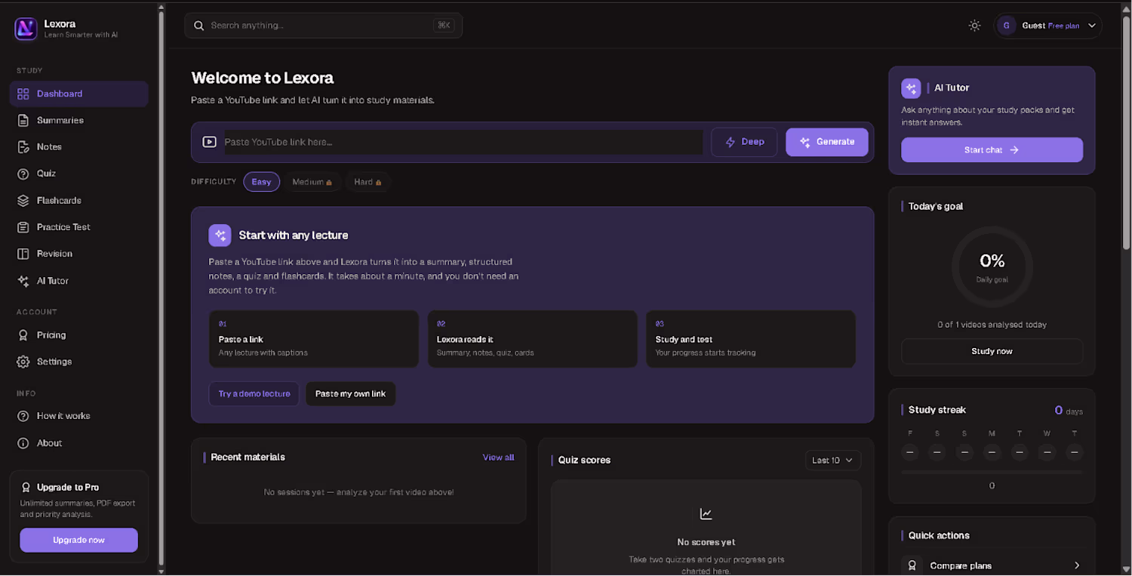Click the Compare plans badge icon
This screenshot has height=576, width=1132.
[912, 565]
